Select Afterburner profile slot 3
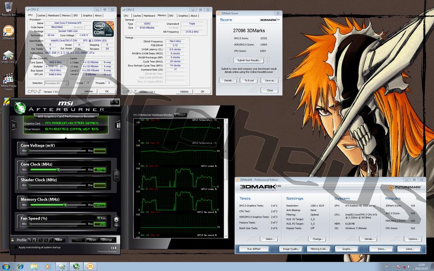Viewport: 434px width, 271px height. 40,240
